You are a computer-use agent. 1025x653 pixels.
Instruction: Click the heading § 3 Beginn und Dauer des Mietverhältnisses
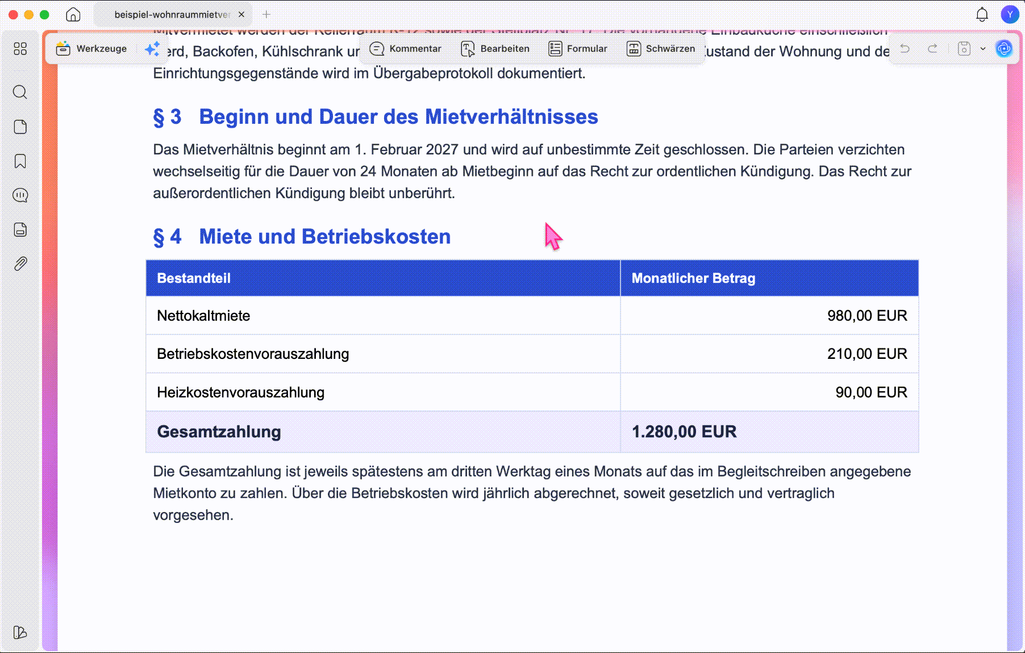[x=376, y=117]
